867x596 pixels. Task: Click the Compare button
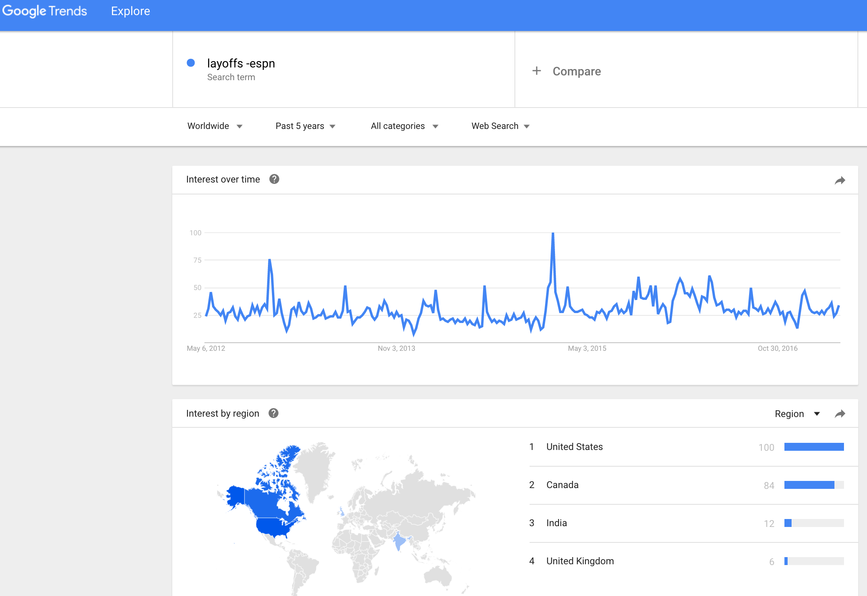coord(576,71)
